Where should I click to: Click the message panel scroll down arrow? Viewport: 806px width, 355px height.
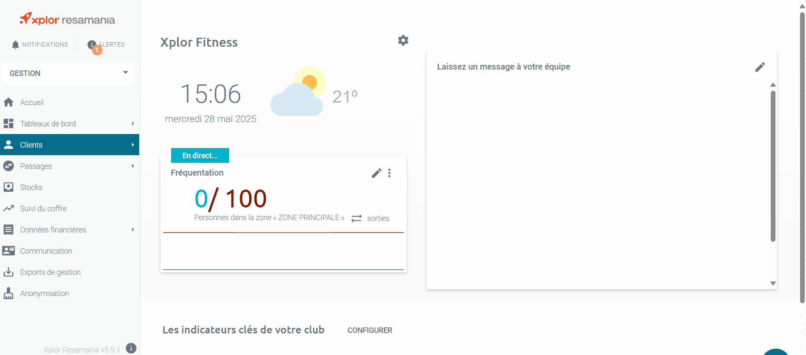[x=773, y=283]
